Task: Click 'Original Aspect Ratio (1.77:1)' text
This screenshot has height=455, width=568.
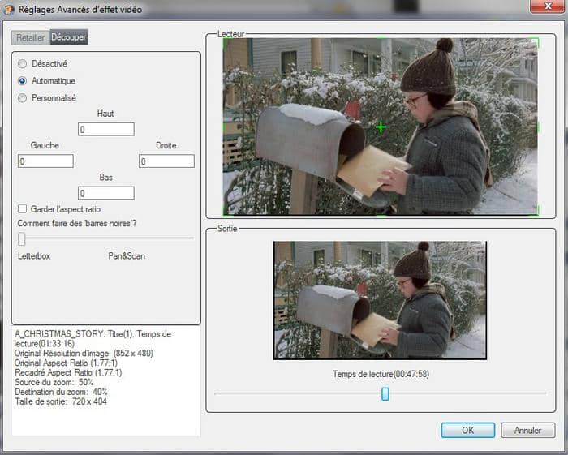Action: pyautogui.click(x=66, y=363)
